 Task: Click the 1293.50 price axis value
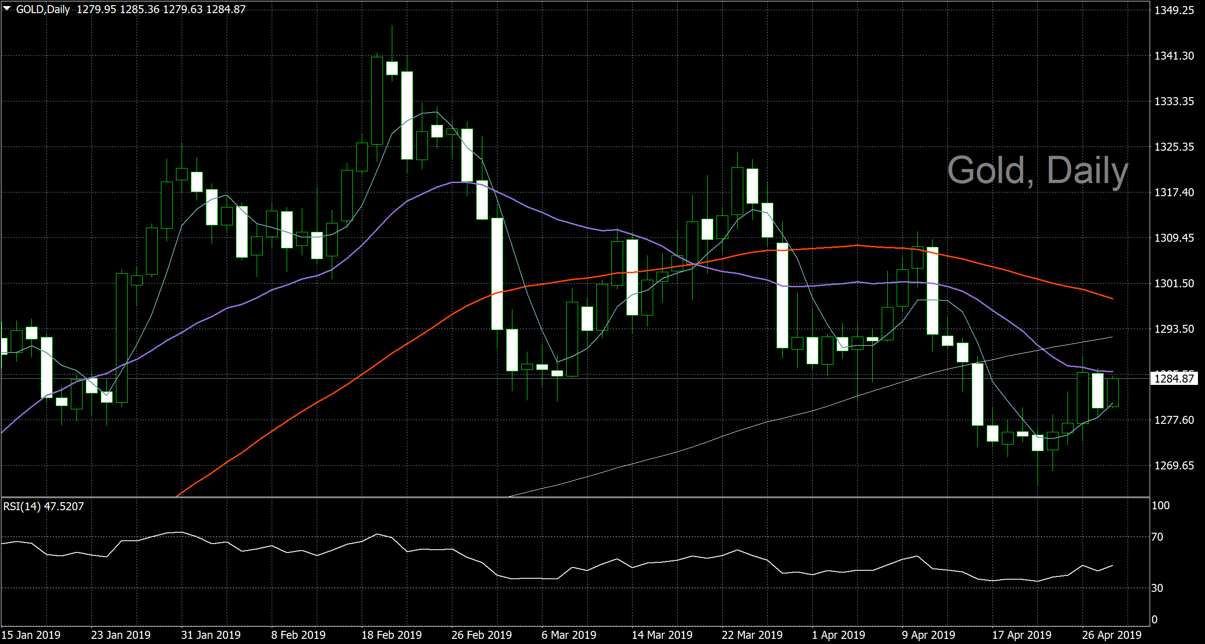1174,329
